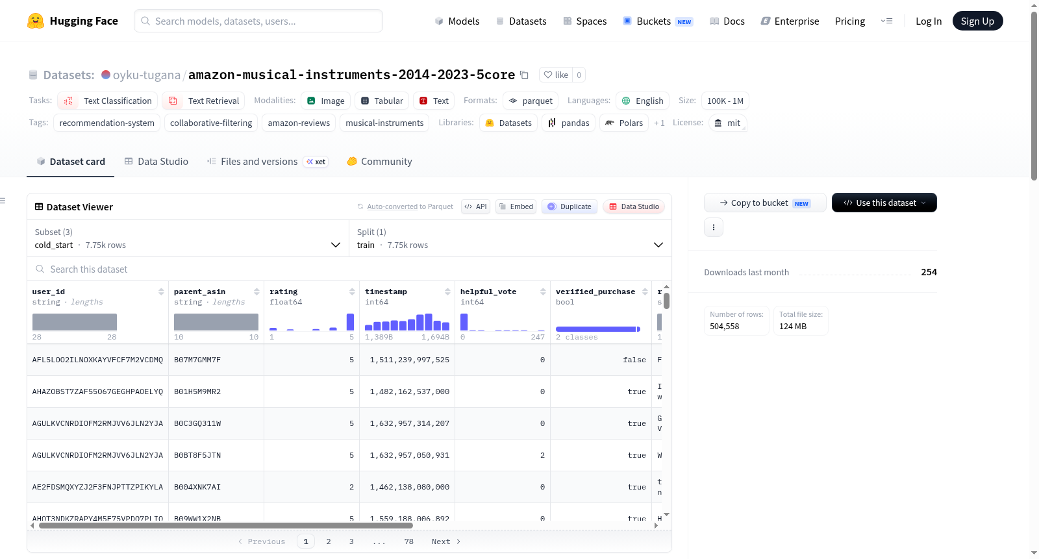1039x559 pixels.
Task: Click the table's horizontal scrollbar
Action: coord(226,525)
